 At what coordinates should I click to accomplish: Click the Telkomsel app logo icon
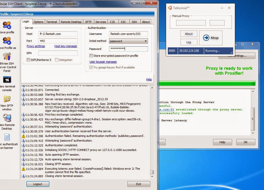point(170,8)
